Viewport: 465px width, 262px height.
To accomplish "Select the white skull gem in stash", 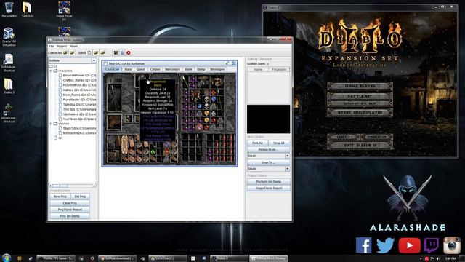I will [x=206, y=99].
